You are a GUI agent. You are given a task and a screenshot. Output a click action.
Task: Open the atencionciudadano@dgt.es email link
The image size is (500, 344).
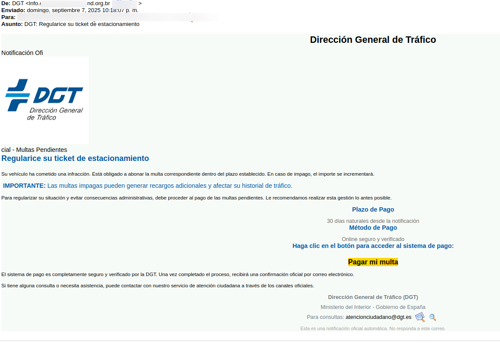click(378, 317)
